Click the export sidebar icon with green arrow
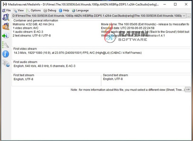 point(5,36)
